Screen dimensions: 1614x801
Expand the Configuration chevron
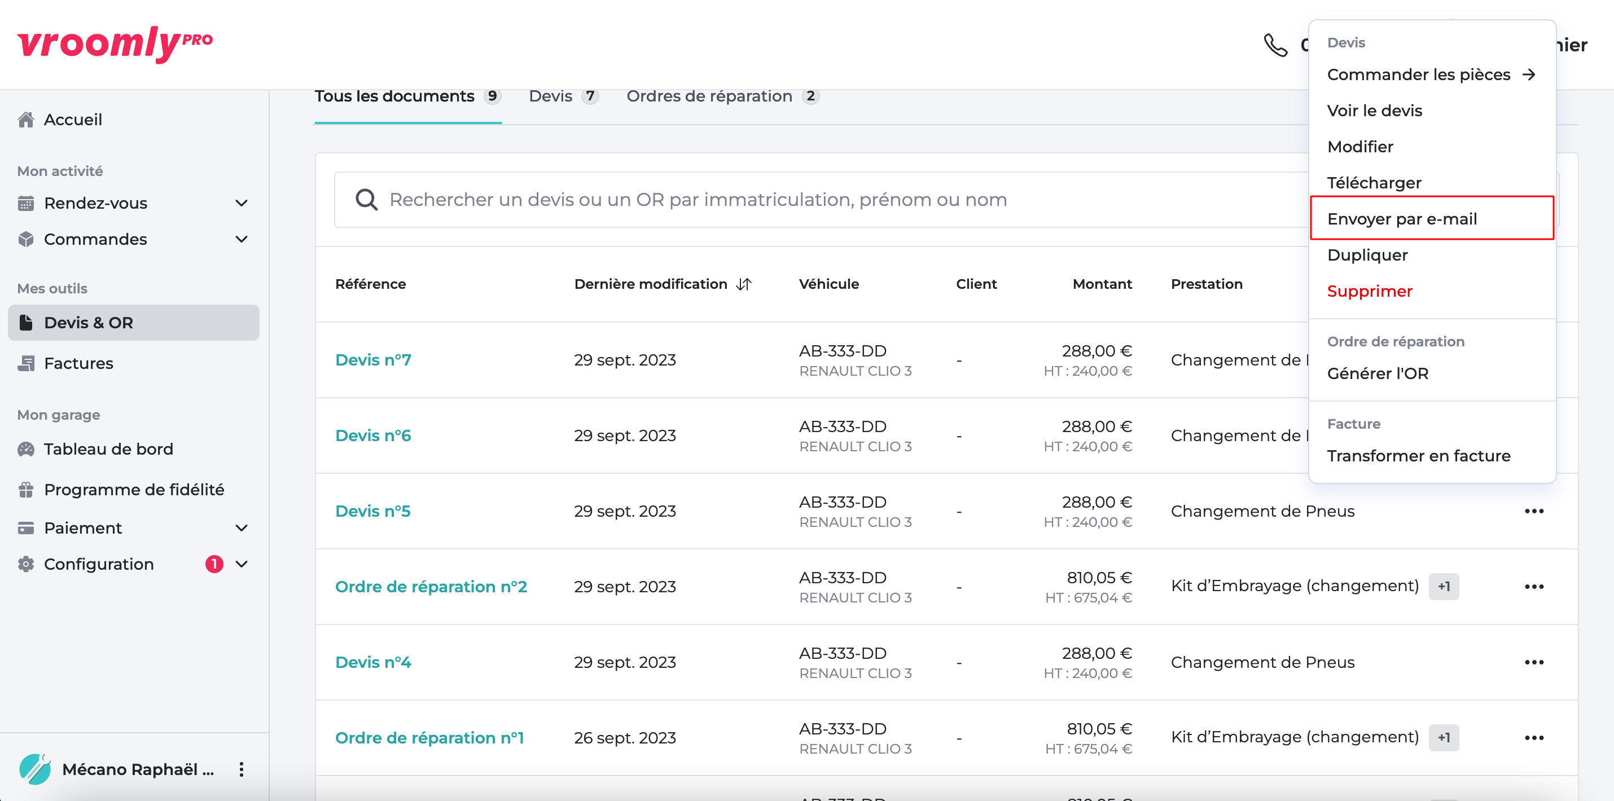tap(241, 564)
